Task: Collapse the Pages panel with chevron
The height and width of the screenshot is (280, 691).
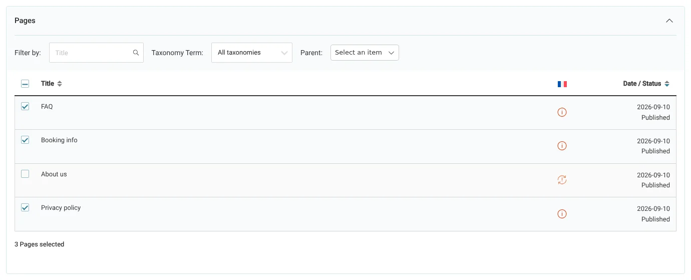Action: pos(669,21)
